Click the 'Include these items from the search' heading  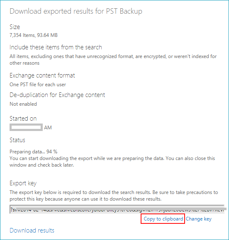(x=56, y=47)
